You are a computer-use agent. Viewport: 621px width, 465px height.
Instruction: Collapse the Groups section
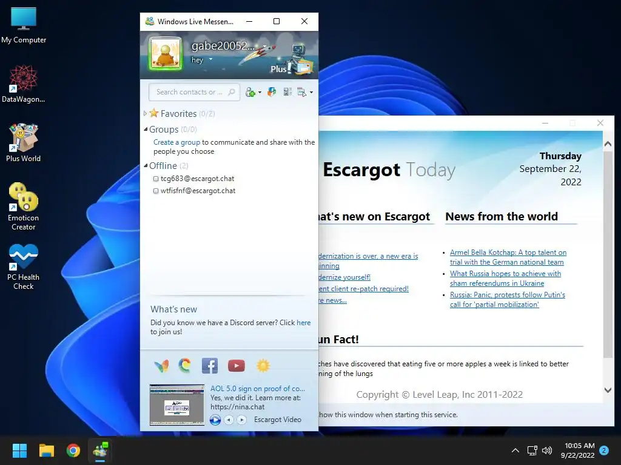pyautogui.click(x=146, y=130)
